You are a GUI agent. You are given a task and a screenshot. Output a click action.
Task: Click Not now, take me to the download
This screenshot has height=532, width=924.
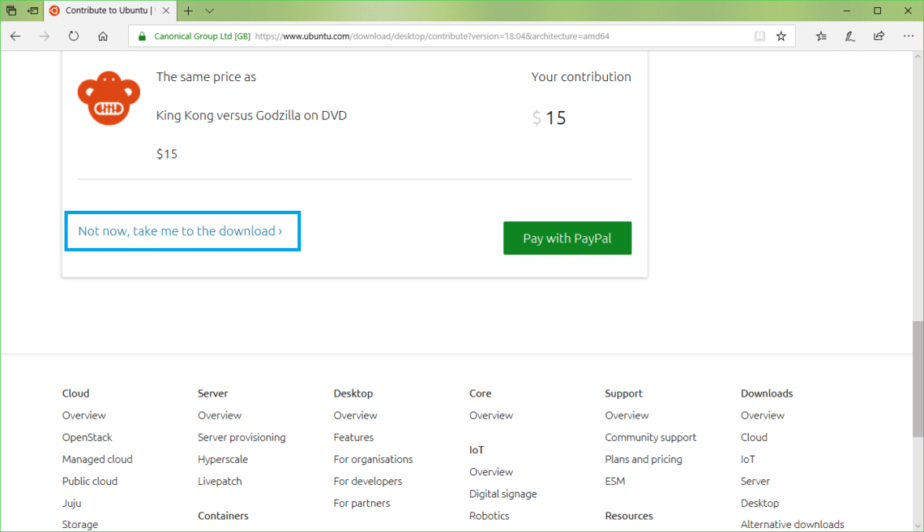[x=180, y=231]
